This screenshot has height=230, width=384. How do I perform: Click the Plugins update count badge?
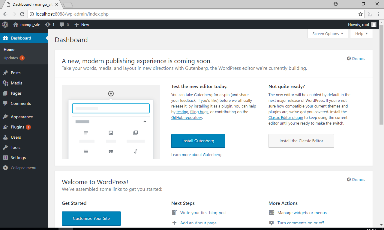point(28,127)
